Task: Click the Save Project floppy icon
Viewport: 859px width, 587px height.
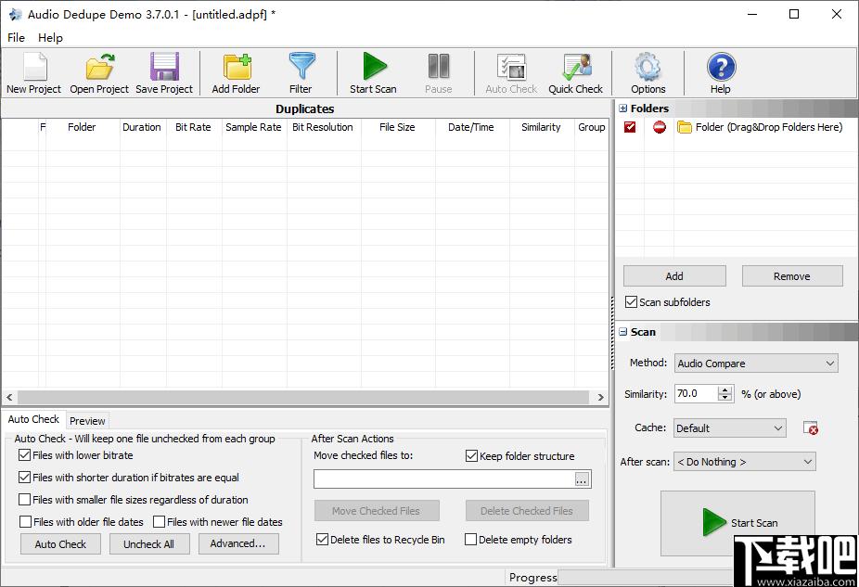Action: point(164,67)
